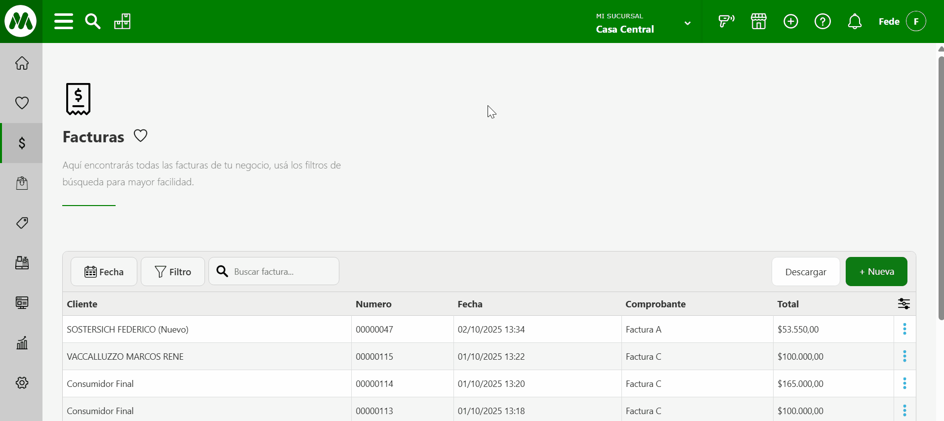
Task: Click the help question mark icon
Action: pyautogui.click(x=822, y=22)
